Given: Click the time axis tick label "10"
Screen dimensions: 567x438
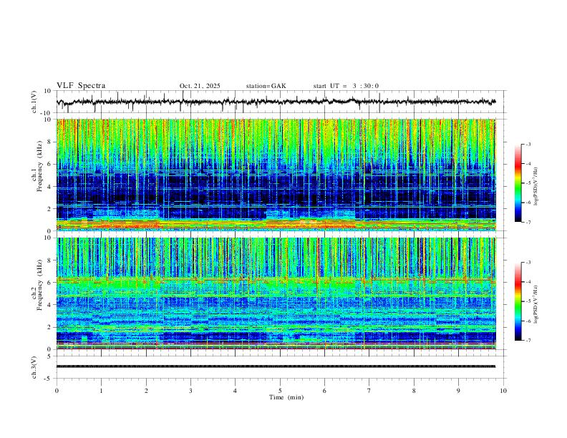Looking at the screenshot, I should [x=503, y=391].
